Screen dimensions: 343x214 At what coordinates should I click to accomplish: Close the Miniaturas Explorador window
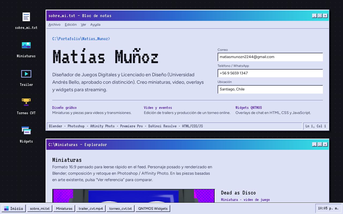click(325, 145)
